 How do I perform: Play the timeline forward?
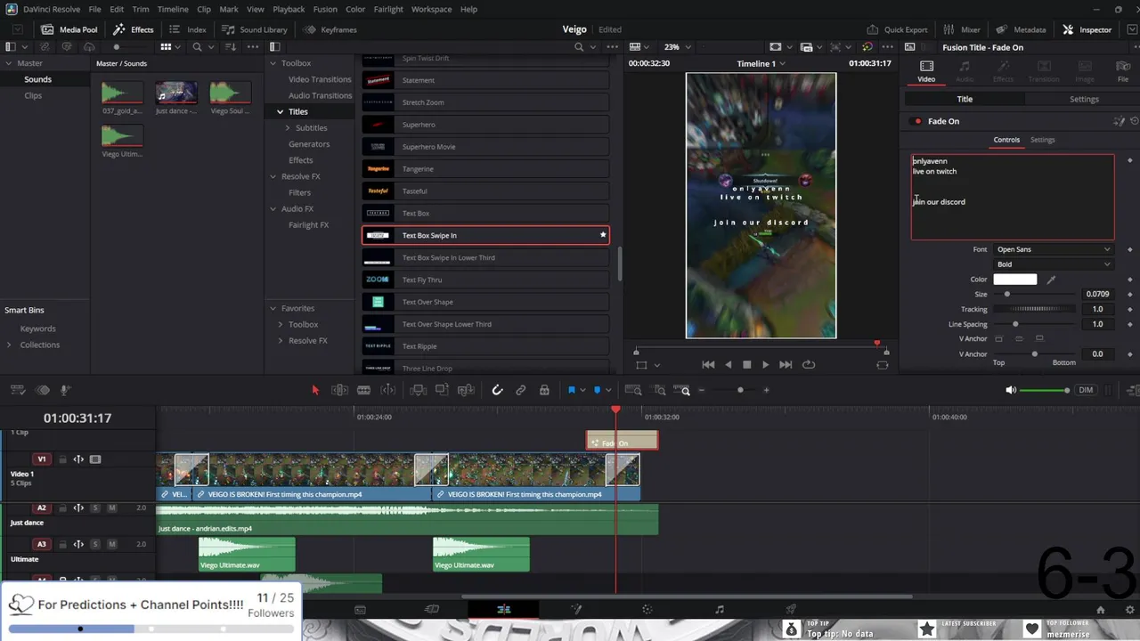point(765,364)
